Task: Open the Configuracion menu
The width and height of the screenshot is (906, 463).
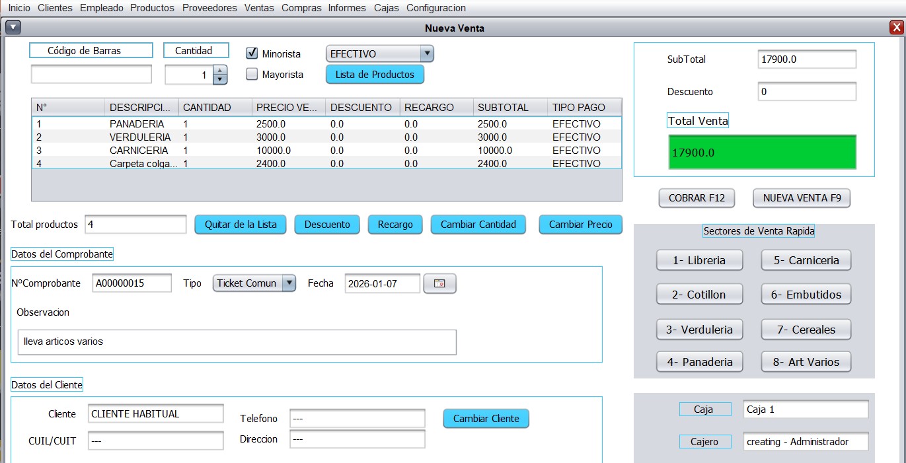Action: coord(435,8)
